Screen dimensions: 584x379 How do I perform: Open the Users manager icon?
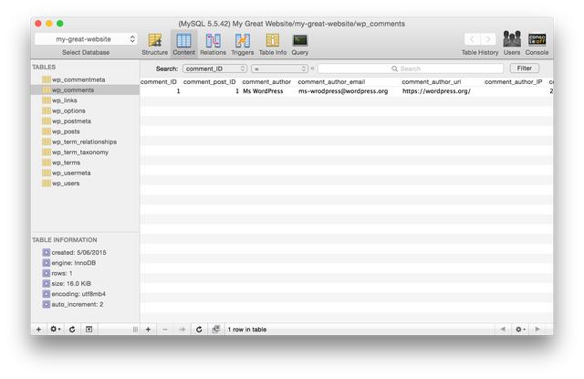(512, 43)
